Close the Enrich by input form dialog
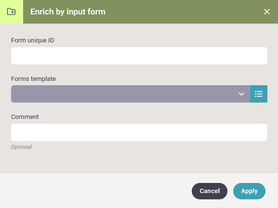This screenshot has height=208, width=278. click(266, 12)
